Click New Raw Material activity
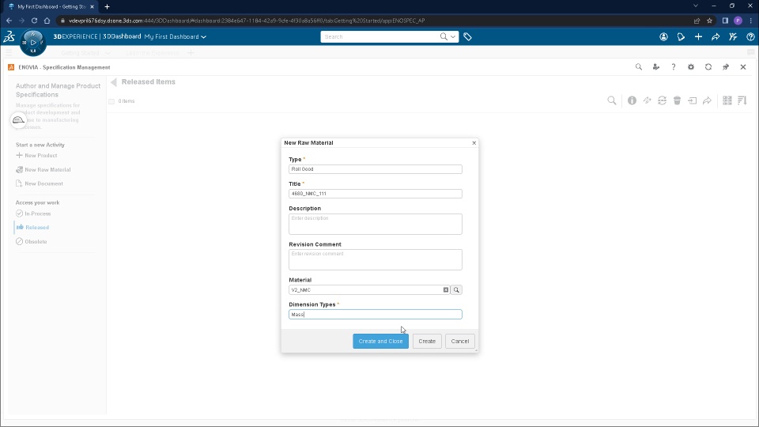 pyautogui.click(x=43, y=169)
